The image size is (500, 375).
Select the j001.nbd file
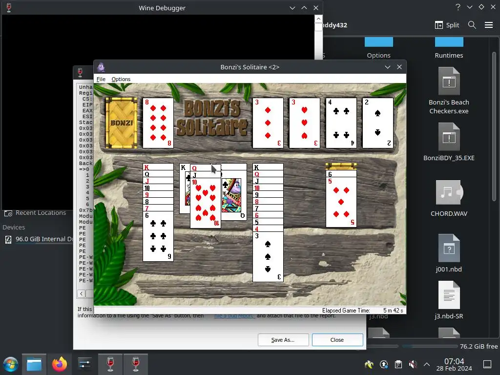pos(449,253)
